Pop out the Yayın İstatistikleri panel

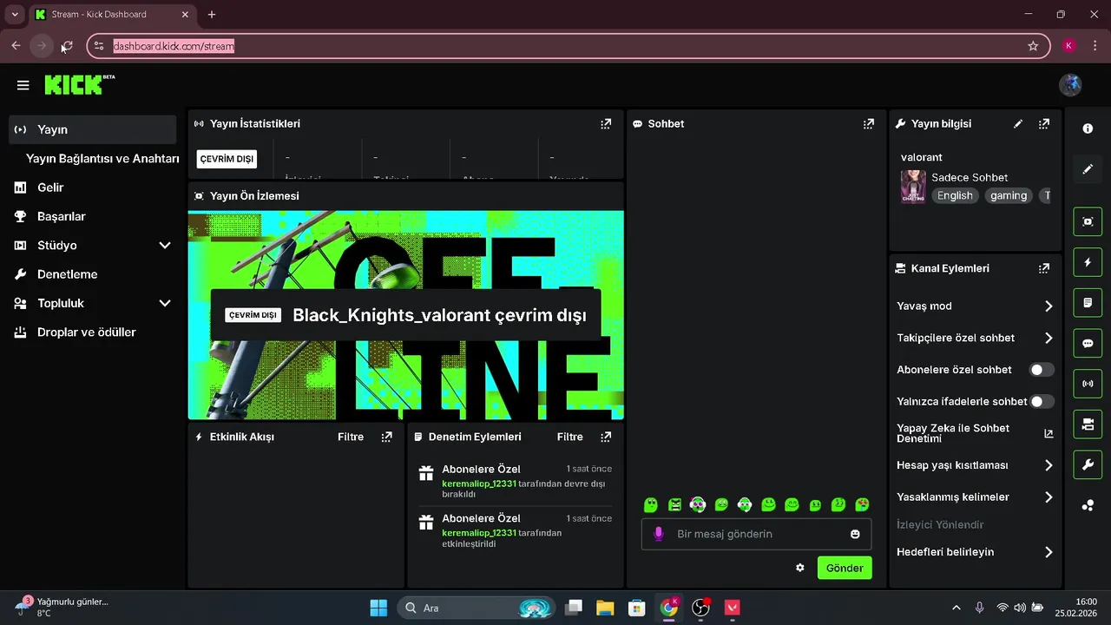click(x=606, y=124)
